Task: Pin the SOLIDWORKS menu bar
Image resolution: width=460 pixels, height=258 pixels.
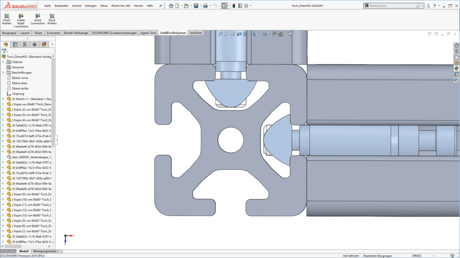Action: pos(161,6)
